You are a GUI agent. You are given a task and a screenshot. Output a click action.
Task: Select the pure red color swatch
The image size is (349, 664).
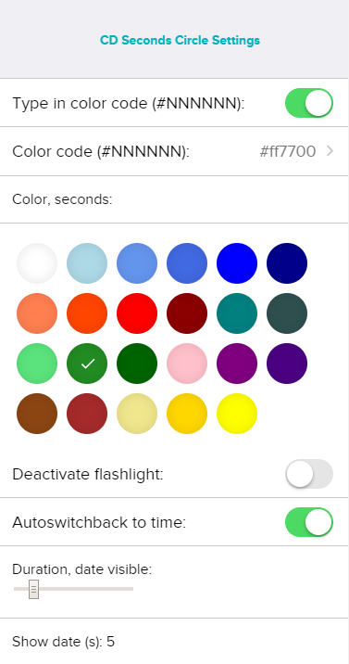pos(137,313)
